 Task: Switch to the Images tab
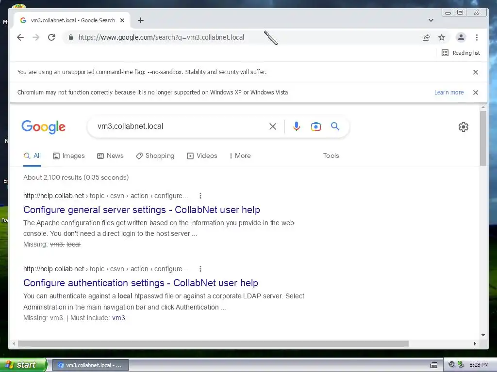pyautogui.click(x=69, y=155)
